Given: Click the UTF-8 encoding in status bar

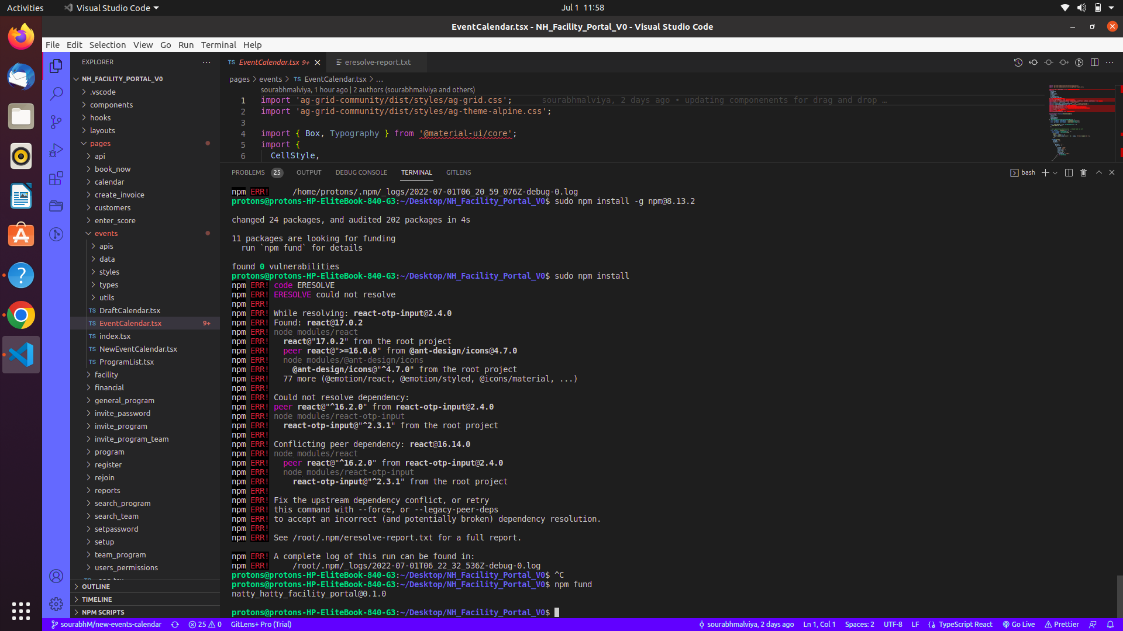Looking at the screenshot, I should pos(893,625).
